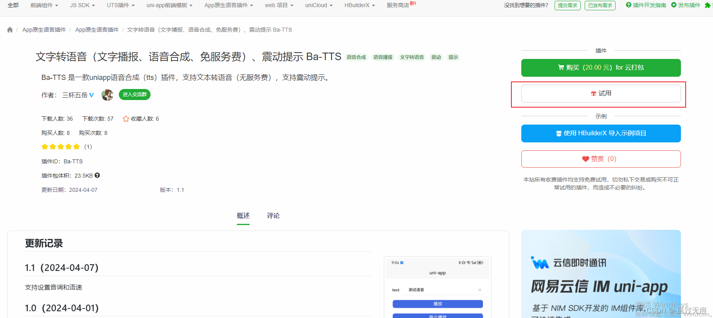This screenshot has width=713, height=318.
Task: Click the 版本: 1.1 text
Action: 172,190
